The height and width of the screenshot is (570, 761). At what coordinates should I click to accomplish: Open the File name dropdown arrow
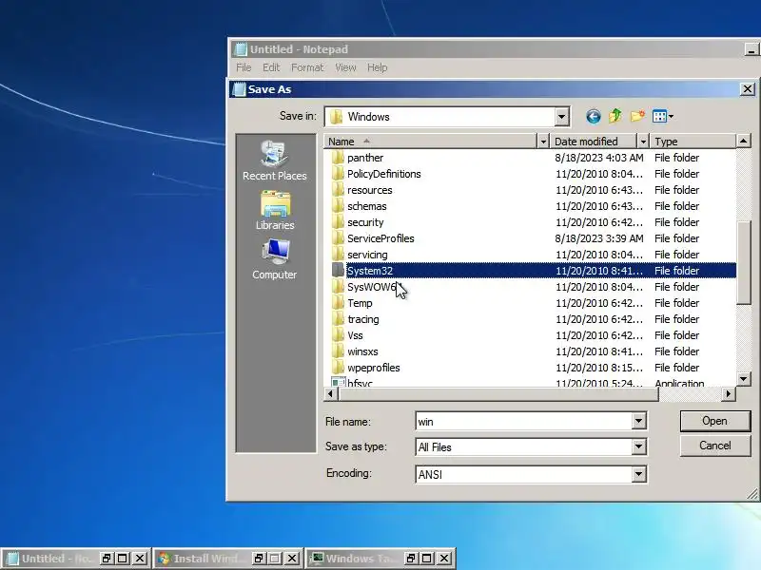point(638,421)
